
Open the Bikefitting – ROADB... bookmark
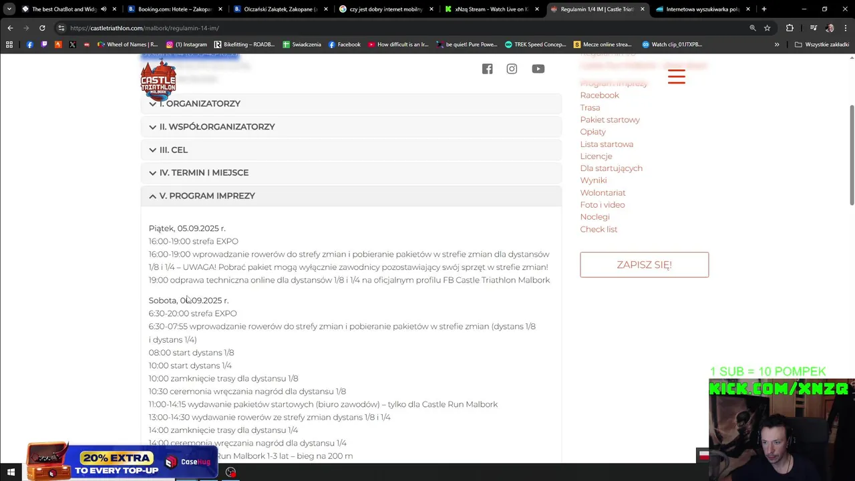244,44
